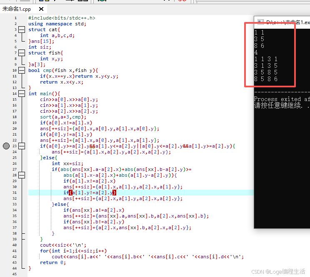Collapse the struct fish fold marker
Image resolution: width=310 pixels, height=277 pixels.
click(22, 53)
